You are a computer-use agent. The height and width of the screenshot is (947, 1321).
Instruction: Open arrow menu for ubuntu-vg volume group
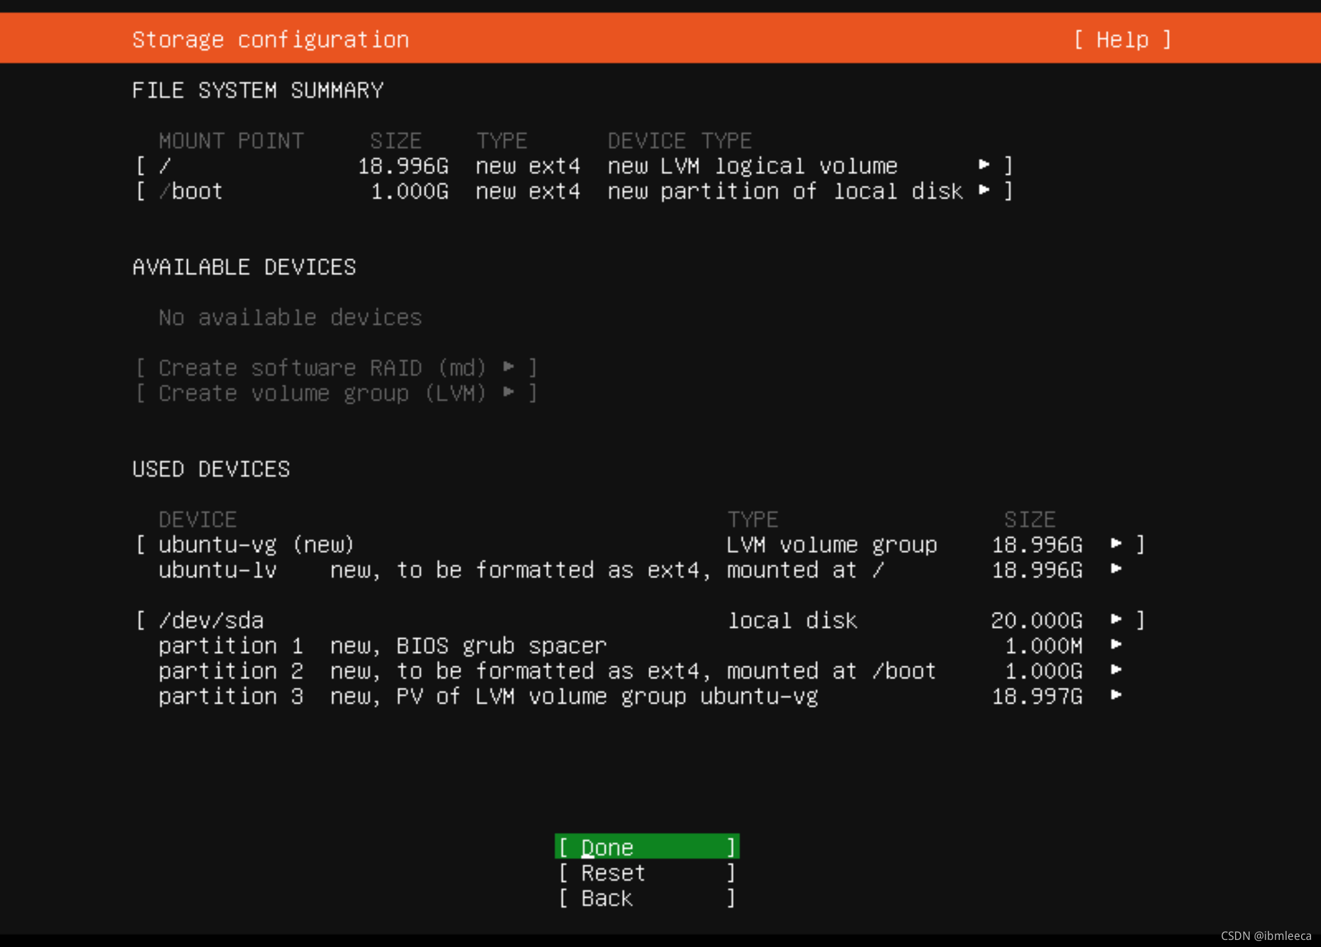[x=1116, y=544]
